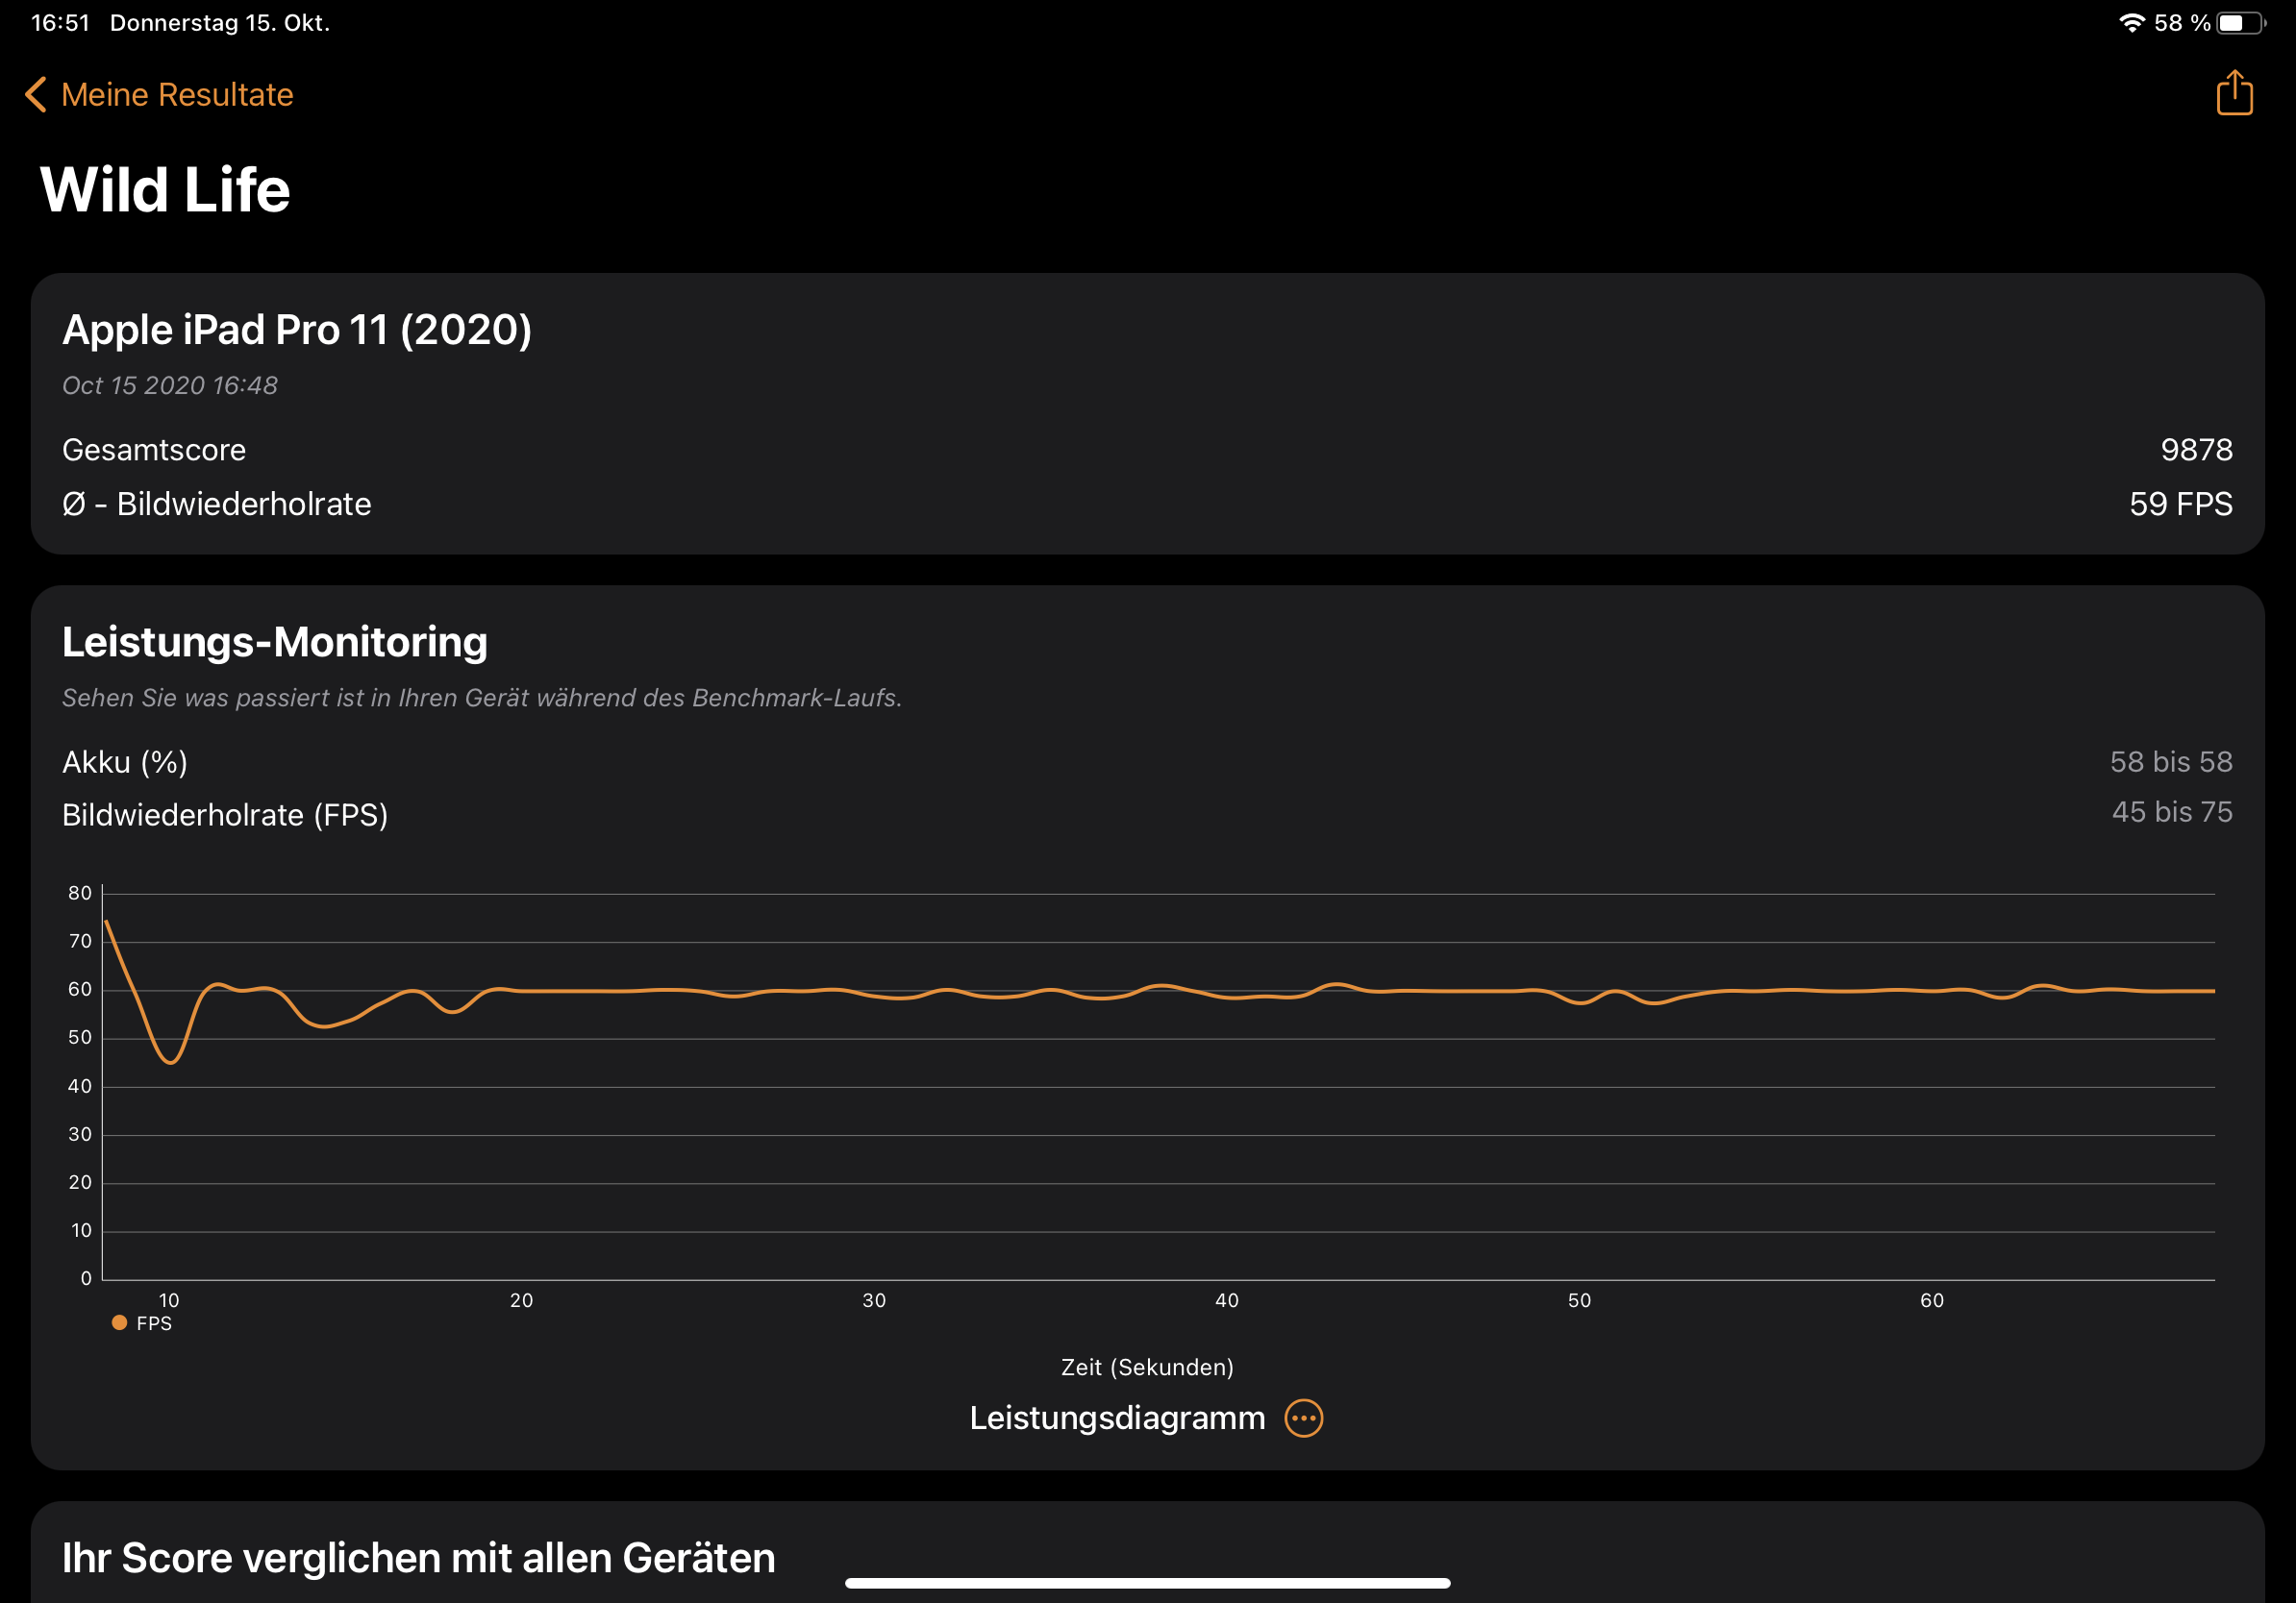Viewport: 2296px width, 1603px height.
Task: Click the FPS dip near 10 seconds
Action: click(171, 1060)
